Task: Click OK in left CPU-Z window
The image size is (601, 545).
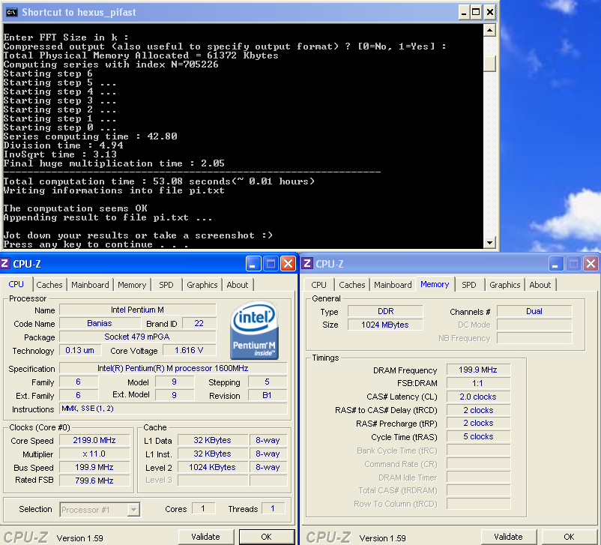Action: [x=266, y=537]
